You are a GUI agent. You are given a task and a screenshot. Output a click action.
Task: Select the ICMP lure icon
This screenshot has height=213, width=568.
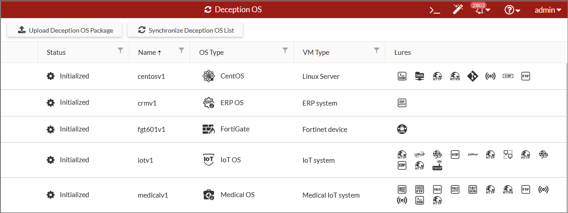tap(508, 76)
